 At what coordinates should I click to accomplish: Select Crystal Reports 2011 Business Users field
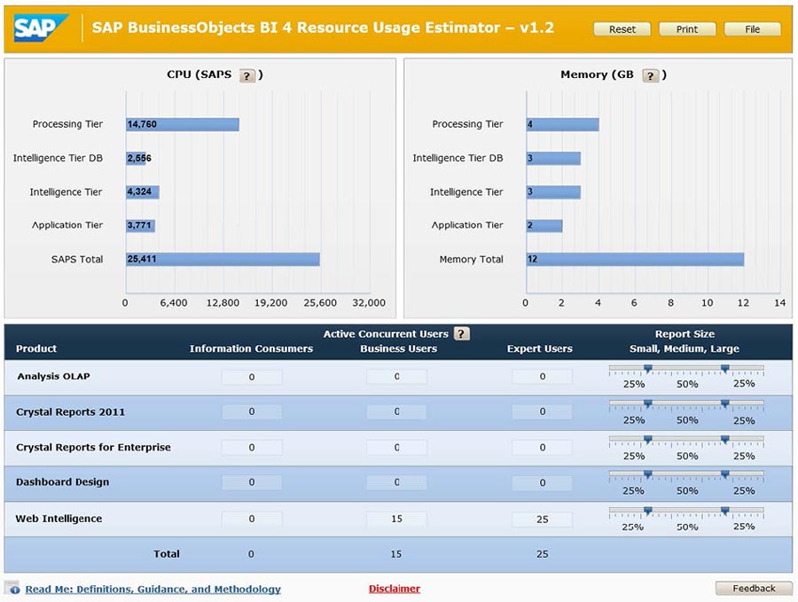(396, 411)
